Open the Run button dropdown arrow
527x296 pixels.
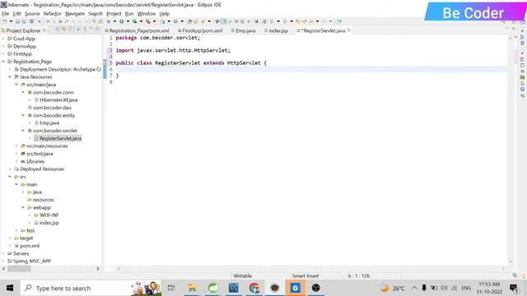(128, 21)
